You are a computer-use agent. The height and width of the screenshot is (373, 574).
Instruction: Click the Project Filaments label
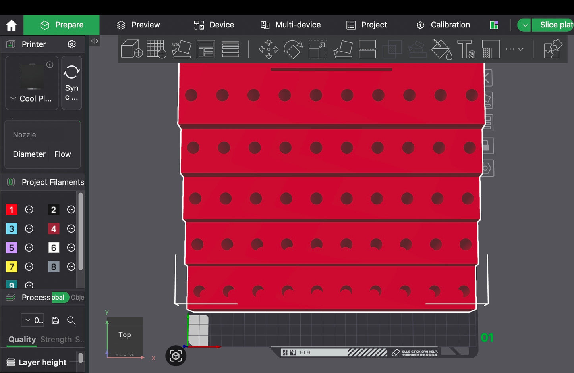pyautogui.click(x=53, y=182)
